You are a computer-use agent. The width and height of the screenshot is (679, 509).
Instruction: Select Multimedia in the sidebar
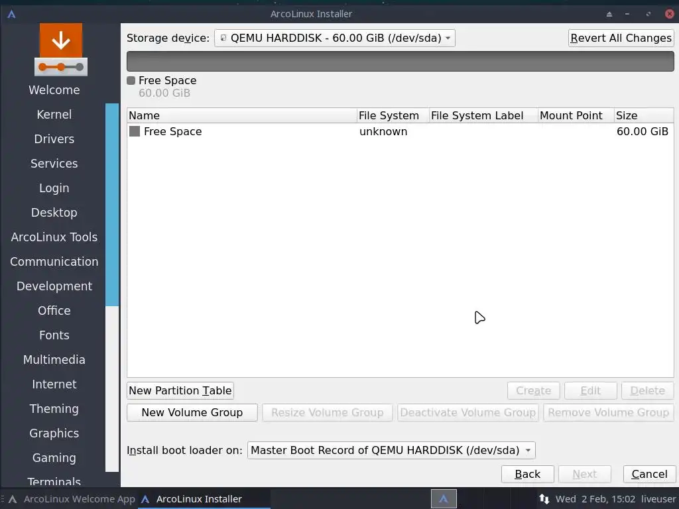pos(54,360)
